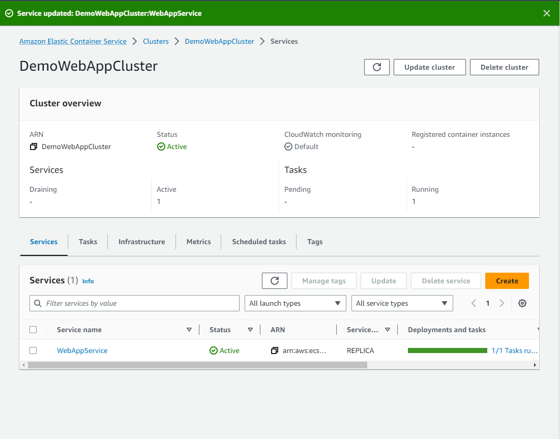Open the All launch types dropdown
Image resolution: width=560 pixels, height=439 pixels.
click(x=295, y=303)
